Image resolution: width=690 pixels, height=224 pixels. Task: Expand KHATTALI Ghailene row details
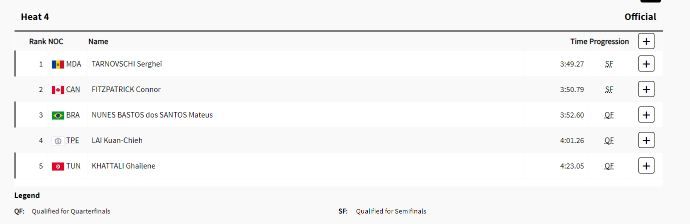(x=646, y=166)
